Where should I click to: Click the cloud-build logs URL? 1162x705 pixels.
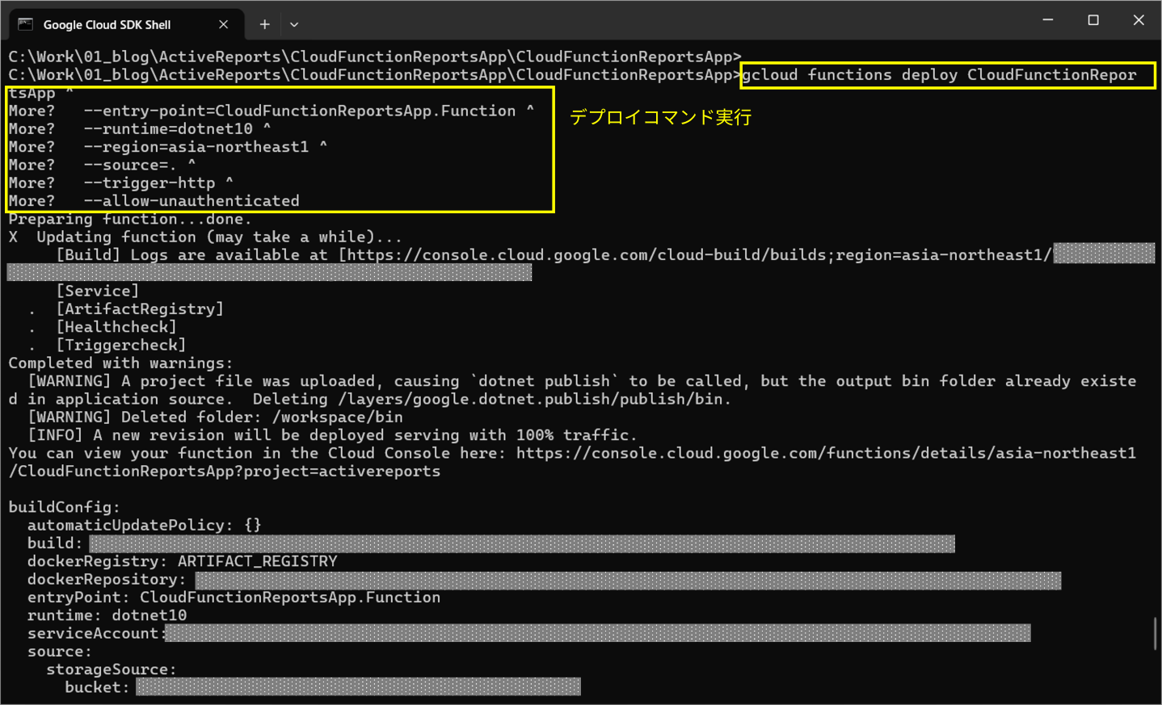(698, 255)
